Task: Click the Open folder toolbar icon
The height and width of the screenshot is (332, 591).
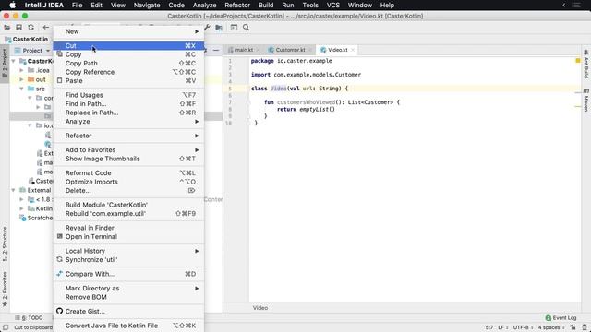Action: (x=6, y=27)
